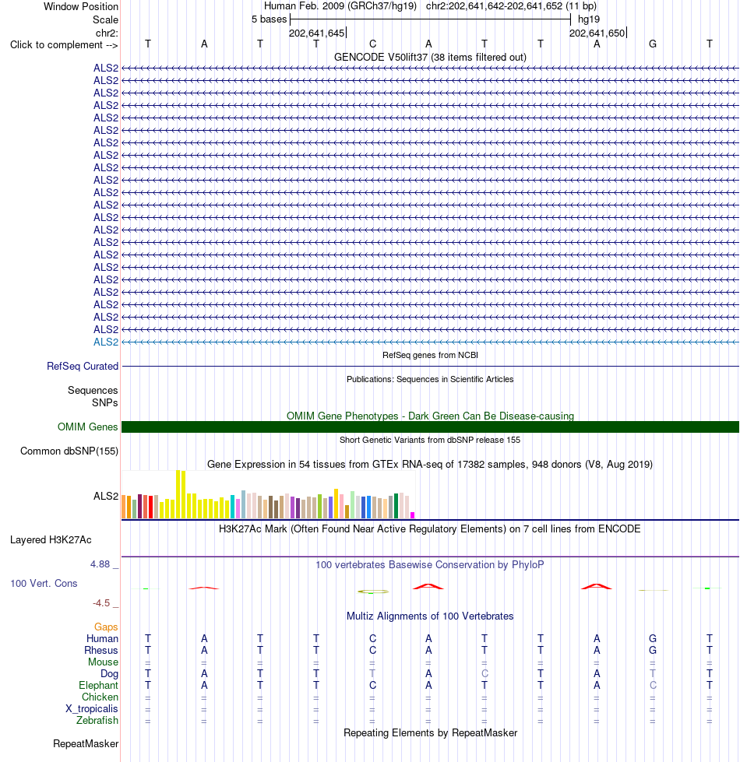Click the RefSeq Curated track label
This screenshot has width=740, height=762.
[82, 367]
